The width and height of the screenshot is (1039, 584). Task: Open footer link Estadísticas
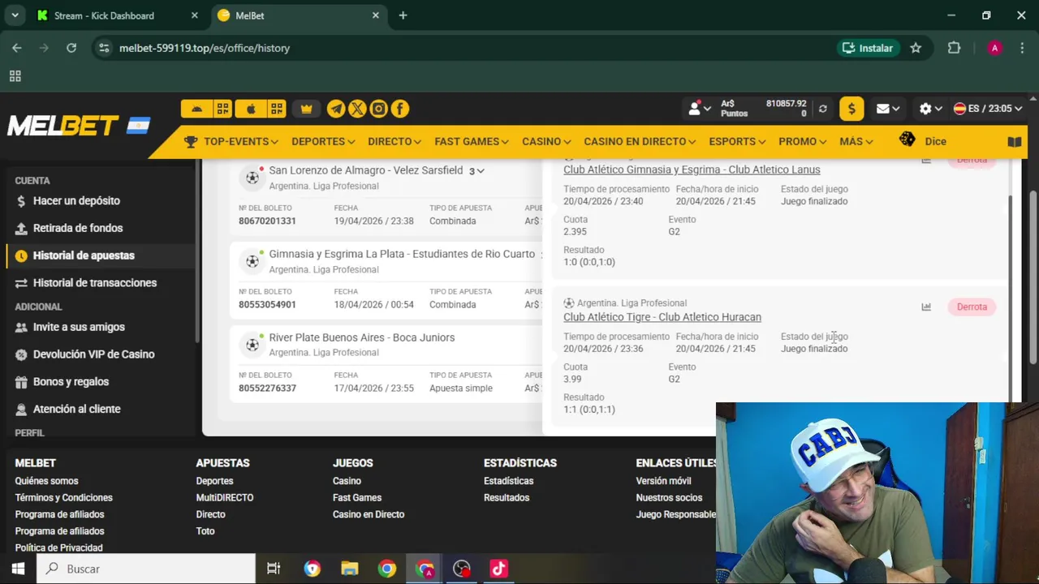[x=509, y=481]
